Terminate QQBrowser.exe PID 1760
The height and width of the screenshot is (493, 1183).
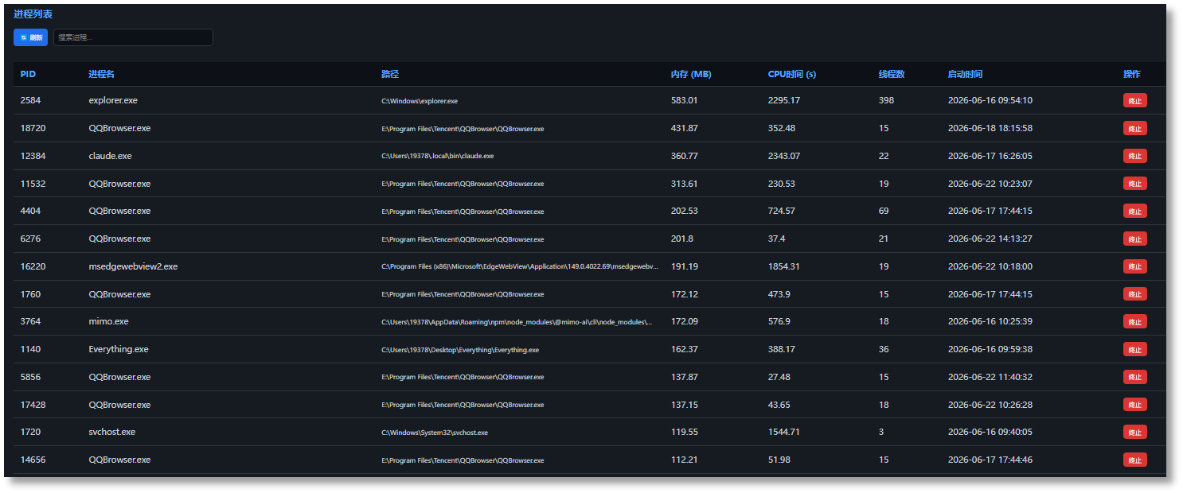click(x=1134, y=294)
